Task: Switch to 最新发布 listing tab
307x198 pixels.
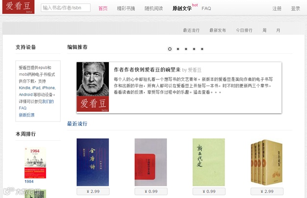Action: click(218, 30)
